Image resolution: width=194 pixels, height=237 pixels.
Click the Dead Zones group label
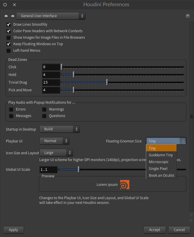point(18,60)
